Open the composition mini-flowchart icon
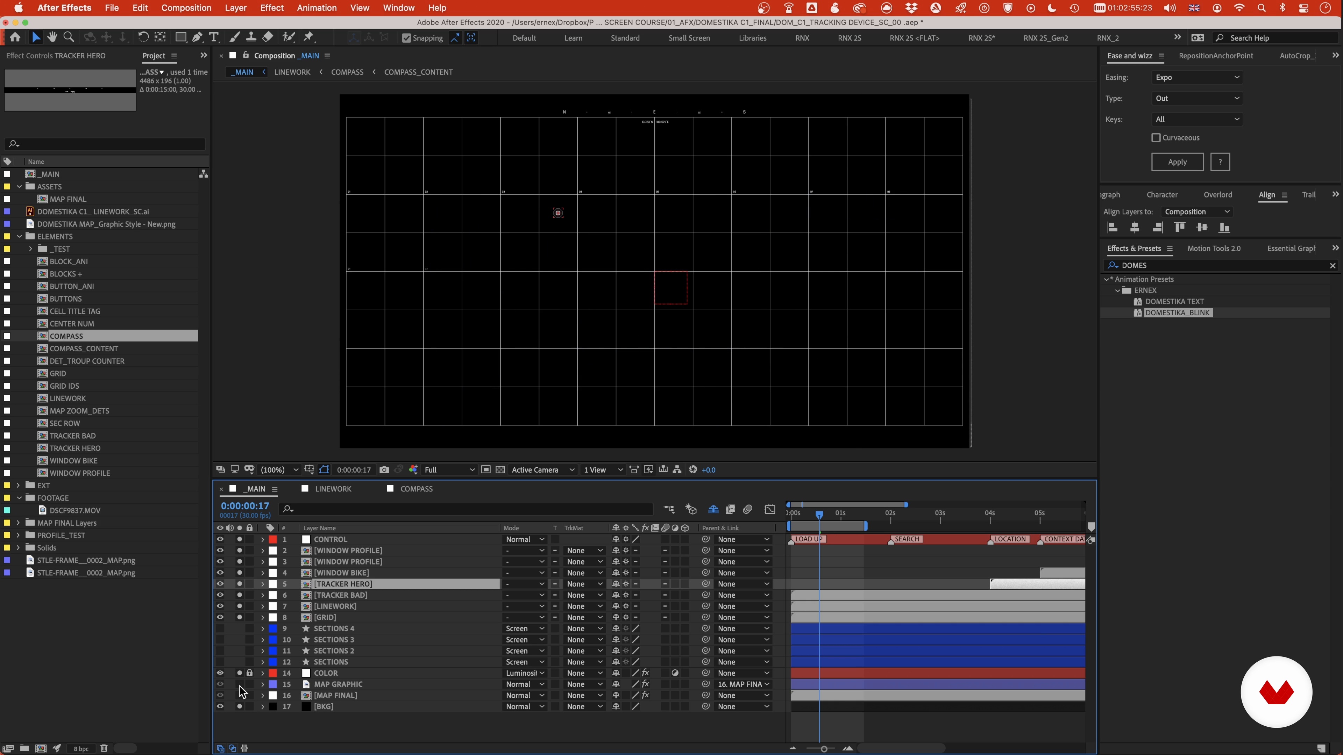The width and height of the screenshot is (1343, 755). click(669, 510)
